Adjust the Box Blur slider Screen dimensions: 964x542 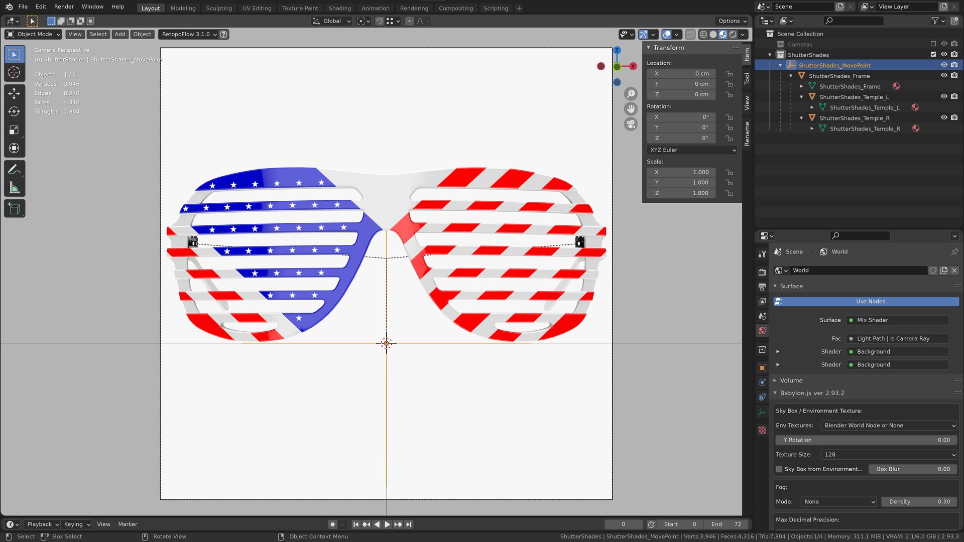click(x=913, y=469)
